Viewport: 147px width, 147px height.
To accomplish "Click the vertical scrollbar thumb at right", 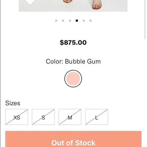I will click(x=145, y=20).
